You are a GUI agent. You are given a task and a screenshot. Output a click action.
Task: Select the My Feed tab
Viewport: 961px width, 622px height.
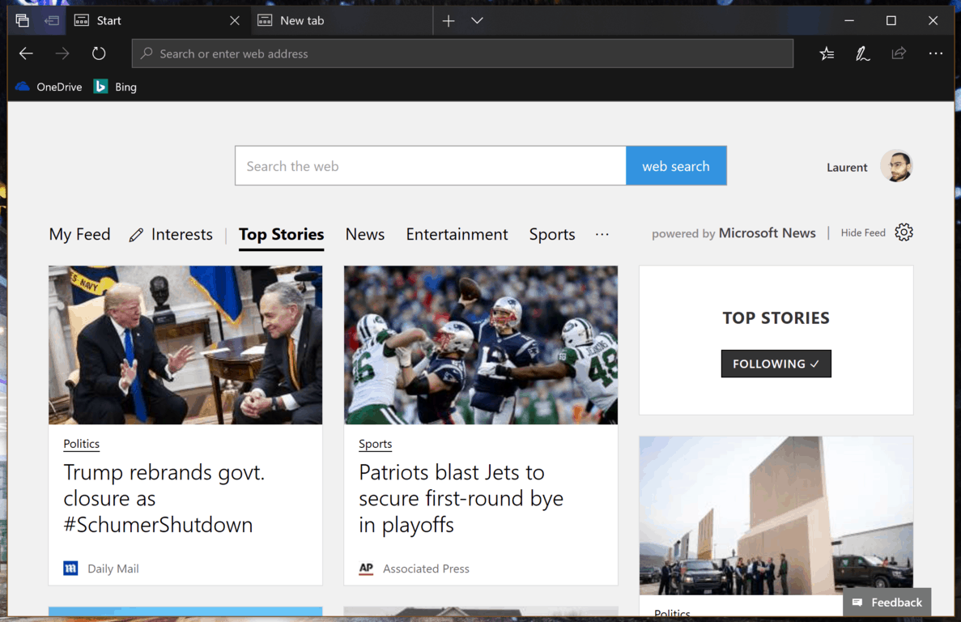click(x=79, y=234)
